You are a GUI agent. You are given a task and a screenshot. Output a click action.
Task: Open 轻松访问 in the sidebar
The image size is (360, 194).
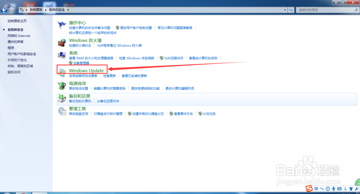point(14,72)
